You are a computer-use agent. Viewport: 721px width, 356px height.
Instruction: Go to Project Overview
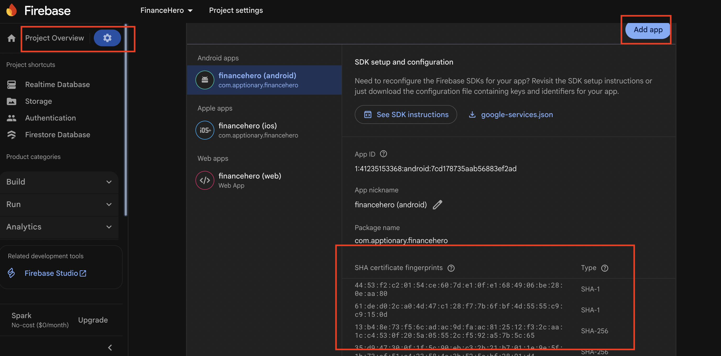click(x=54, y=38)
